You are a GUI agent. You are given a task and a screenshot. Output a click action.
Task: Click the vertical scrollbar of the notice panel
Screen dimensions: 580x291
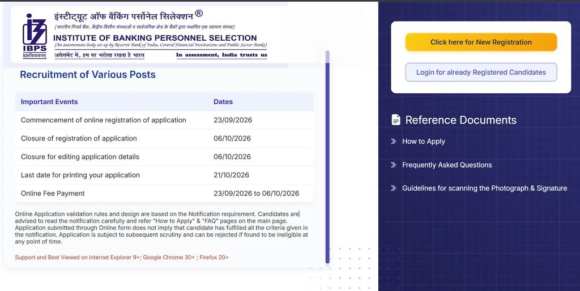(327, 157)
